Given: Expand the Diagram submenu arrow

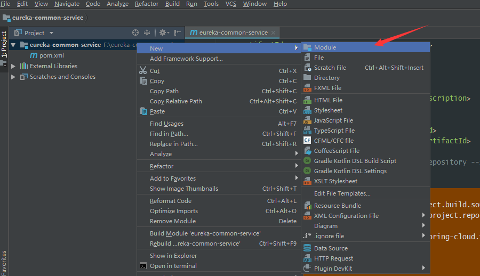Looking at the screenshot, I should tap(423, 225).
